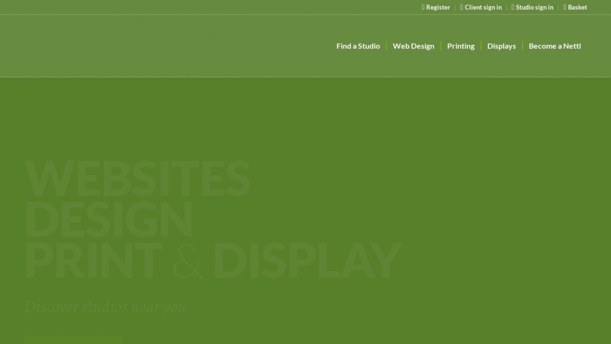This screenshot has height=344, width=611.
Task: Click the DESIGN heading line
Action: pyautogui.click(x=108, y=220)
